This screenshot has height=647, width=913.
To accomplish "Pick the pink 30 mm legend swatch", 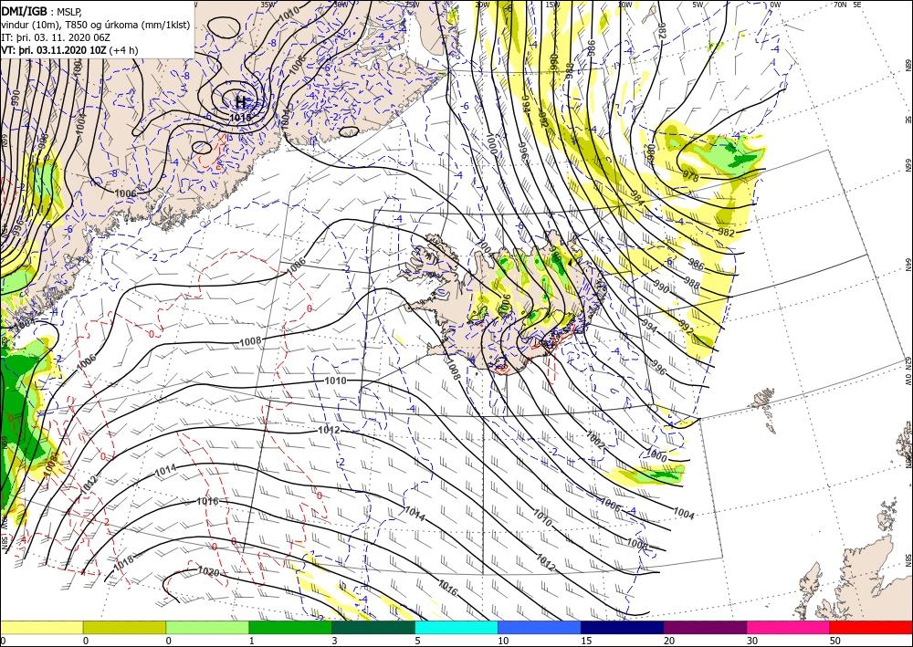I will tap(789, 627).
